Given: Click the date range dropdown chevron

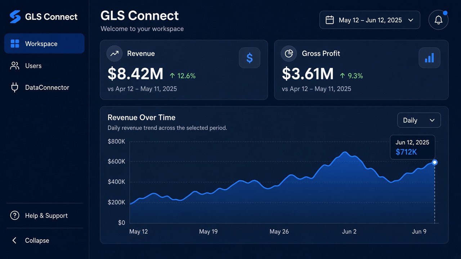Looking at the screenshot, I should (411, 20).
